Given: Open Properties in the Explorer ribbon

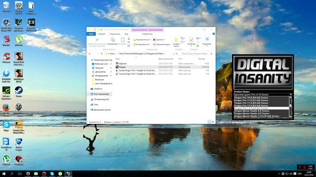Looking at the screenshot, I should click(191, 42).
